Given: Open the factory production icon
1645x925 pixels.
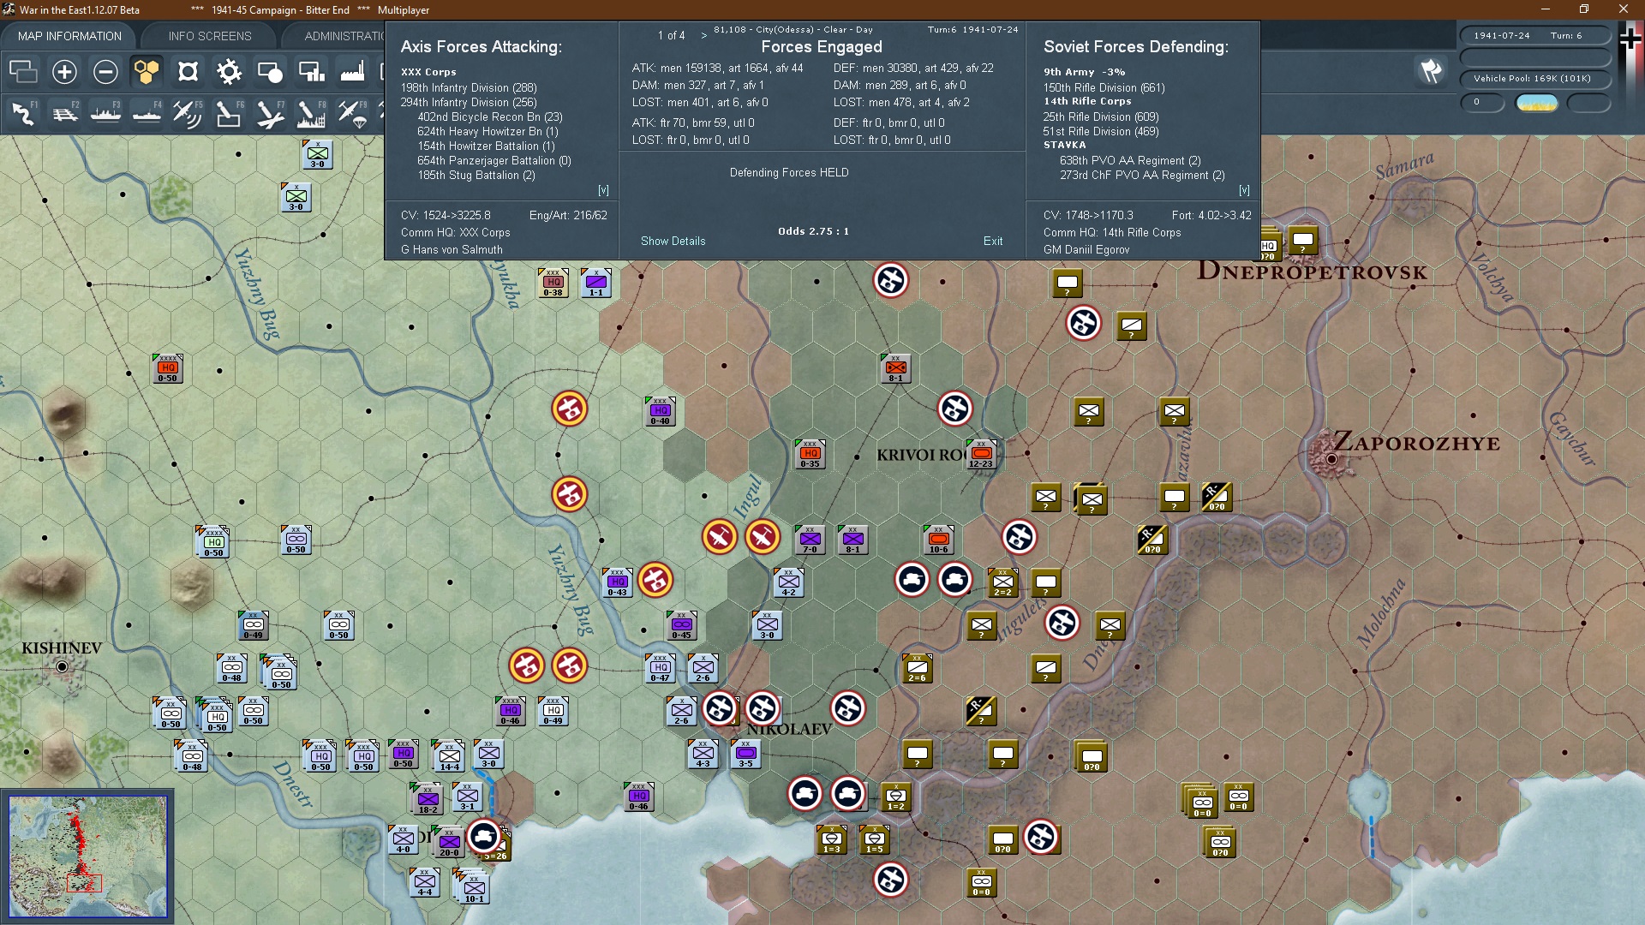Looking at the screenshot, I should 352,72.
